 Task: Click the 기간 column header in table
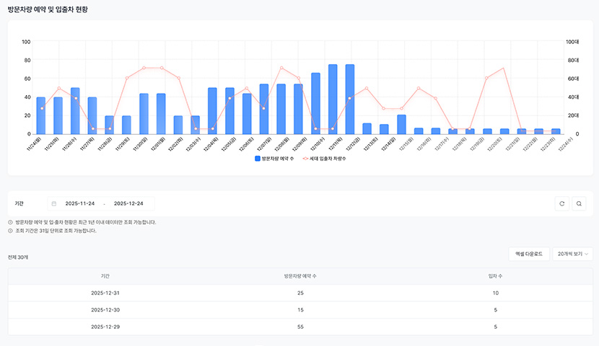pyautogui.click(x=105, y=275)
